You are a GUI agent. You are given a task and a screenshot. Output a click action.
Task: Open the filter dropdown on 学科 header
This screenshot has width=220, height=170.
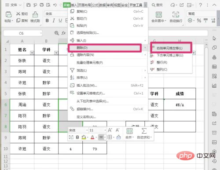[x=56, y=53]
